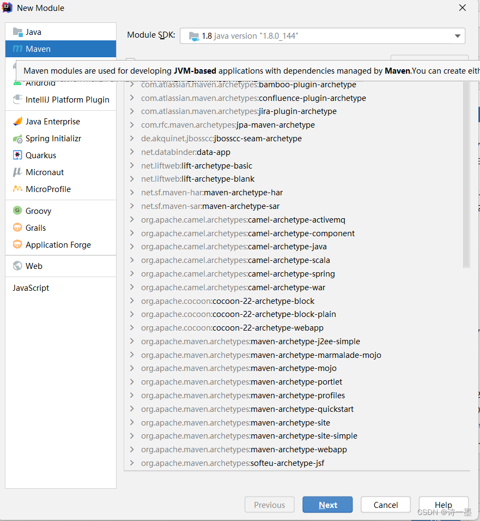Select the Maven module type
Viewport: 480px width, 521px height.
click(x=60, y=49)
